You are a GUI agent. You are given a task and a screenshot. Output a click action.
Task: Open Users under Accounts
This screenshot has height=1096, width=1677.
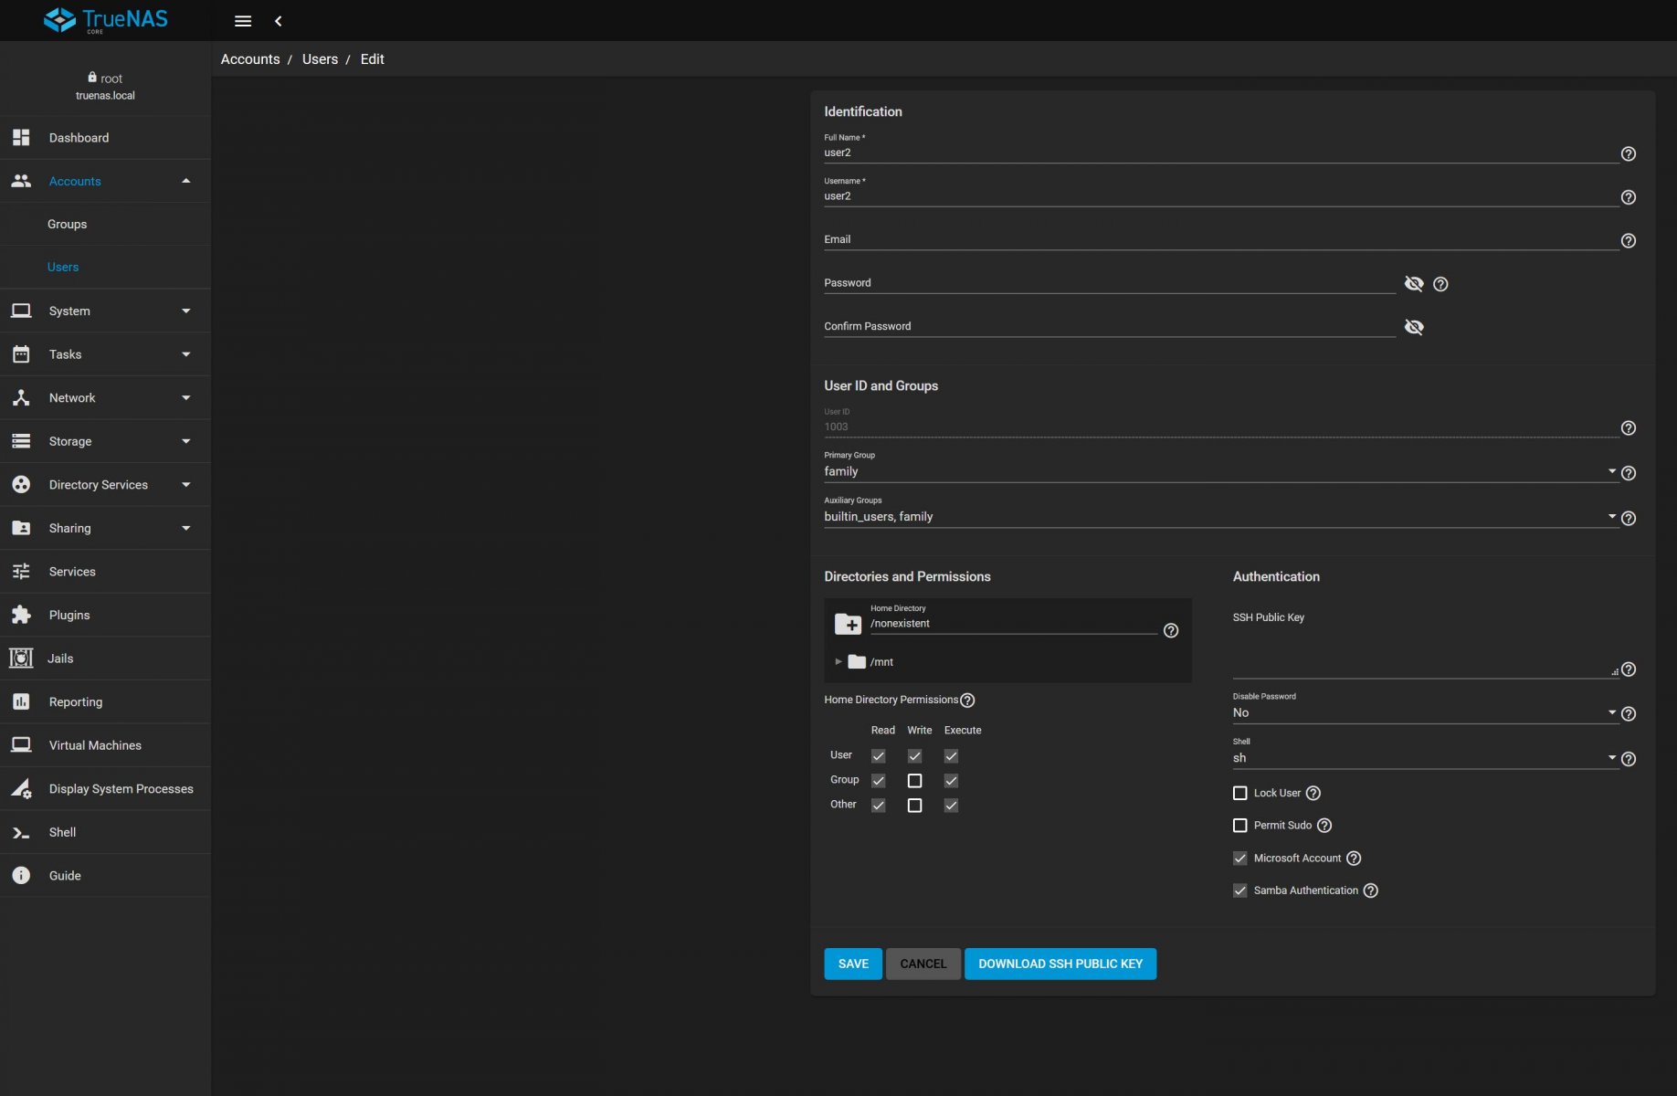tap(105, 267)
